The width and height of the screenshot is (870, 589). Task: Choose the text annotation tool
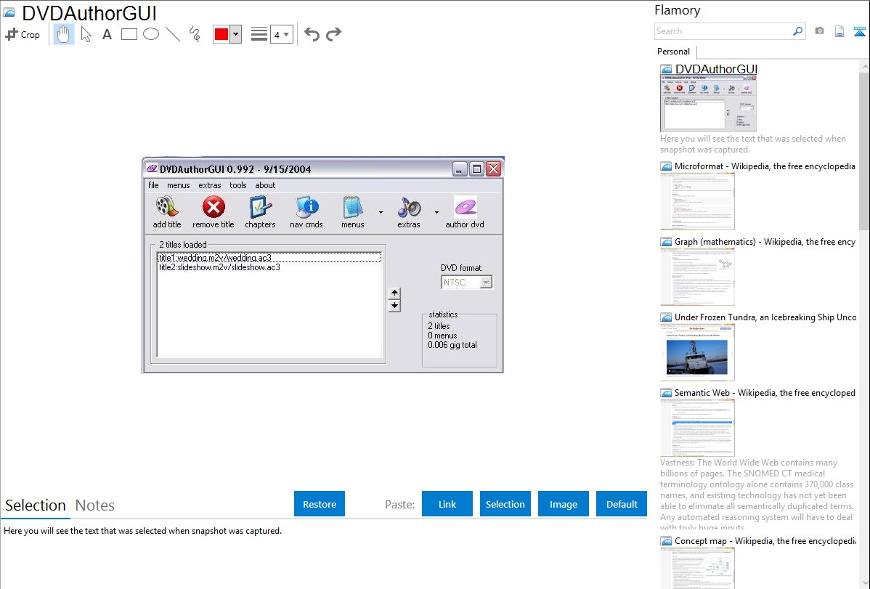(x=107, y=34)
